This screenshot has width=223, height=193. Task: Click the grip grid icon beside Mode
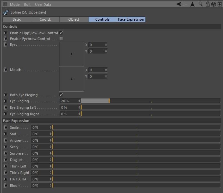point(5,4)
